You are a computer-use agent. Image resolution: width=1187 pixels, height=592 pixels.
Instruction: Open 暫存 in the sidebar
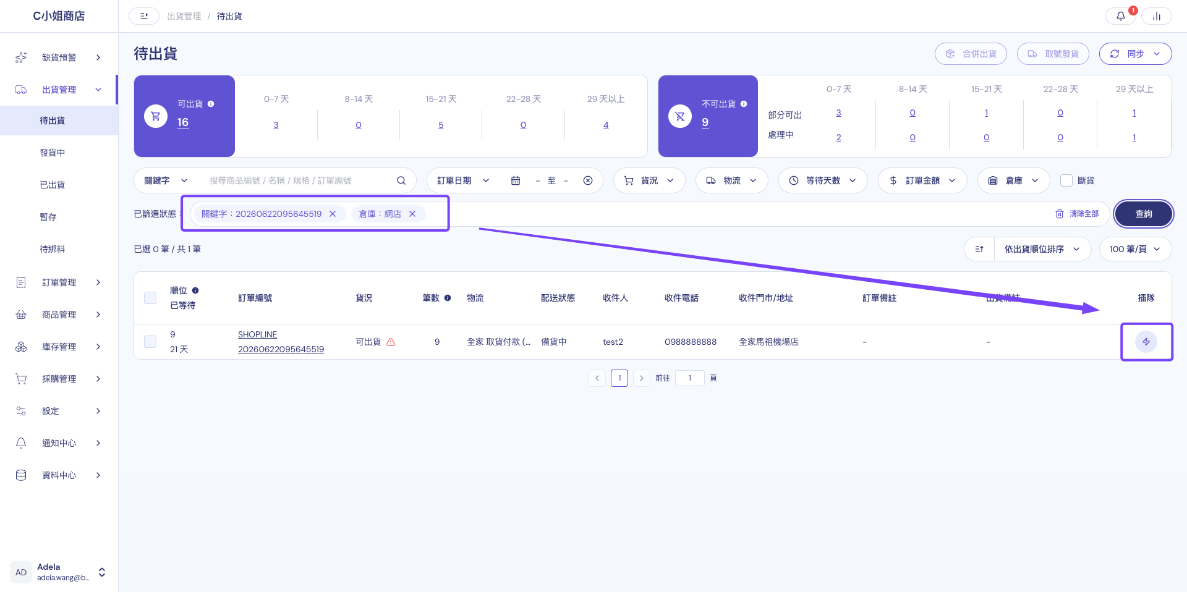click(x=48, y=217)
